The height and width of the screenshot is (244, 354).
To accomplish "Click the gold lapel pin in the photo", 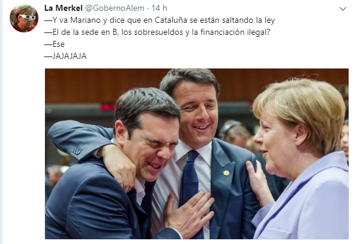I will tap(226, 173).
